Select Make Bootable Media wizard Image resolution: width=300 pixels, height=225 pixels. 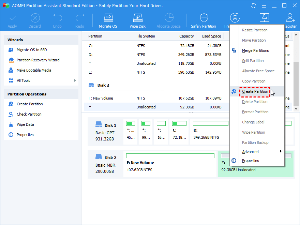(34, 70)
